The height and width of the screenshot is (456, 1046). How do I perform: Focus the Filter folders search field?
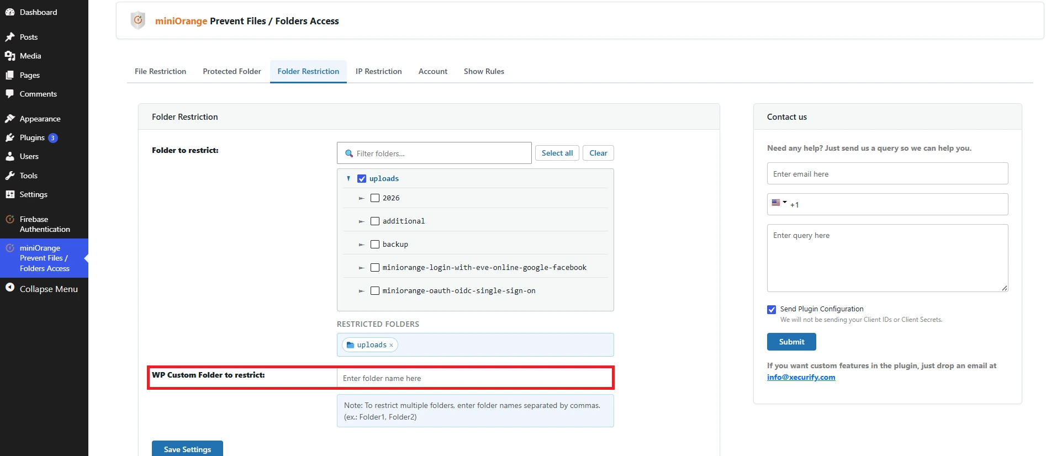tap(434, 153)
